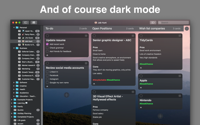Screen dimensions: 200x125
Task: Toggle the sidebar panel button
Action: [26, 22]
